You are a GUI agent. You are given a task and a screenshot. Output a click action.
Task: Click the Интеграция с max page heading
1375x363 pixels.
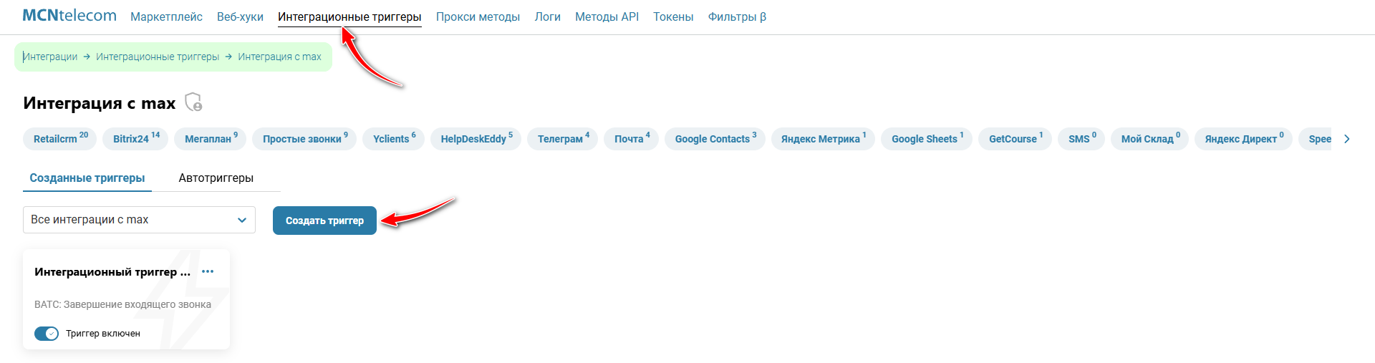(100, 103)
